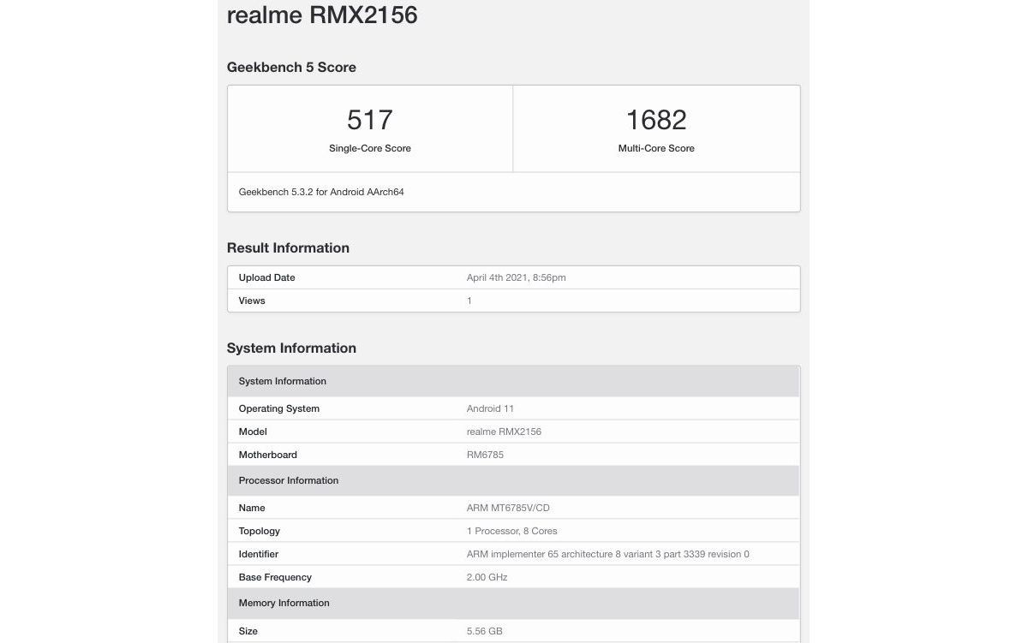Select the Size 5.56 GB row
The height and width of the screenshot is (643, 1028).
[x=514, y=631]
